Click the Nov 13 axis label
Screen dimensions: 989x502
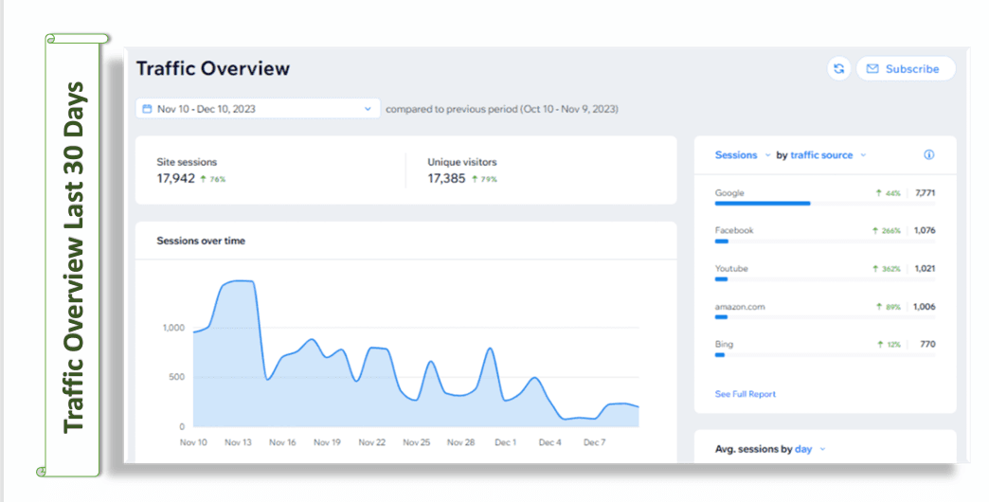click(238, 442)
